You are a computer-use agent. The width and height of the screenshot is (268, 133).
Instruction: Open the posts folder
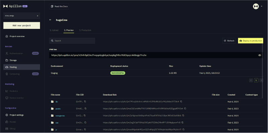pyautogui.click(x=58, y=109)
